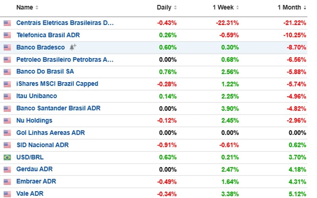This screenshot has width=317, height=198.
Task: Click the Brazil flag icon beside USD/BRL
Action: coord(7,157)
